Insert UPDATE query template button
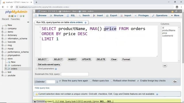Screen dimensions: 184x103 coord(86,59)
